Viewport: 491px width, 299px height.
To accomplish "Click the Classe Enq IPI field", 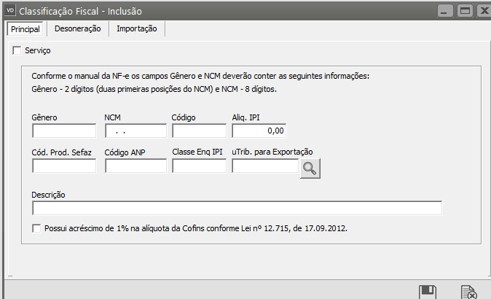I will (x=199, y=166).
